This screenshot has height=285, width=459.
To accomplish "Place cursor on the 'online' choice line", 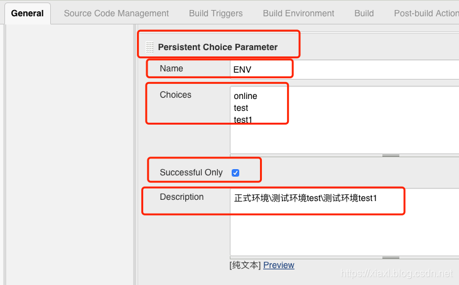I will (246, 96).
